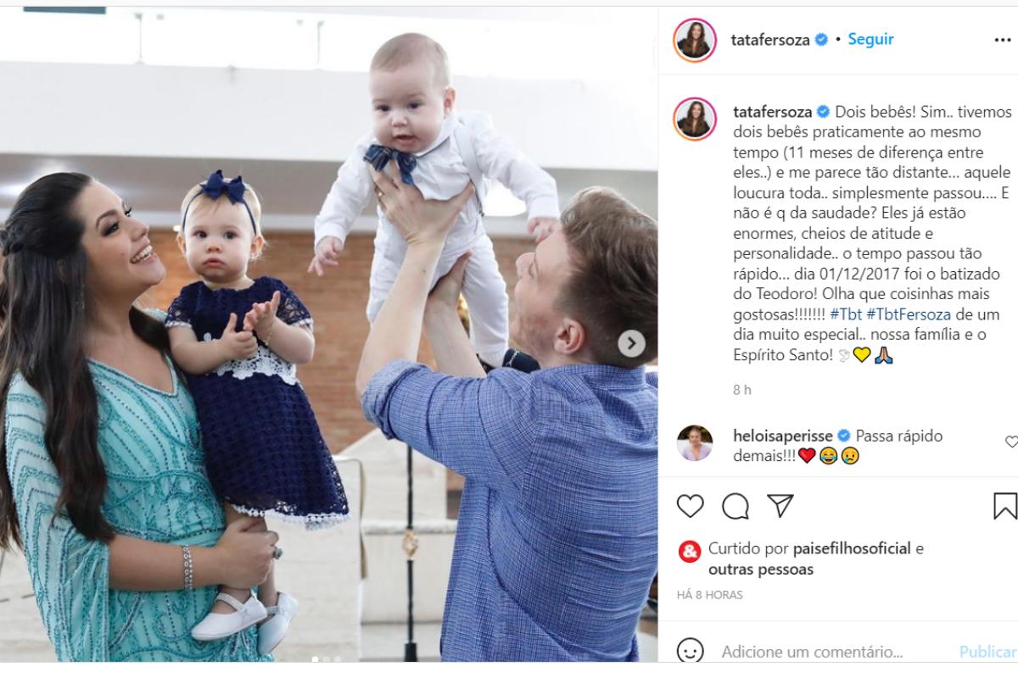Open heloisaperisse profile avatar
The height and width of the screenshot is (678, 1018).
(694, 442)
